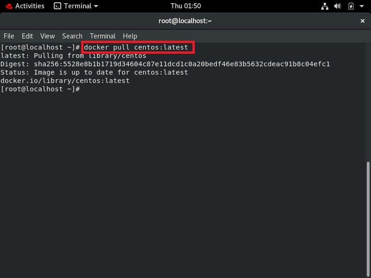371x278 pixels.
Task: Open the Terminal menu in menu bar
Action: tap(102, 36)
